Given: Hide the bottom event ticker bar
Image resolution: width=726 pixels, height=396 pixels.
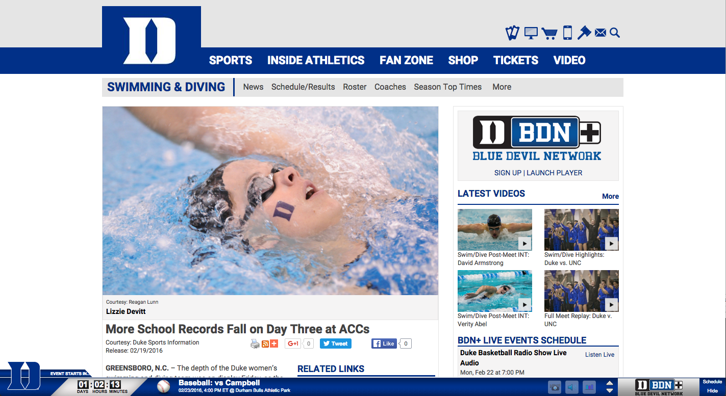Looking at the screenshot, I should pyautogui.click(x=712, y=391).
